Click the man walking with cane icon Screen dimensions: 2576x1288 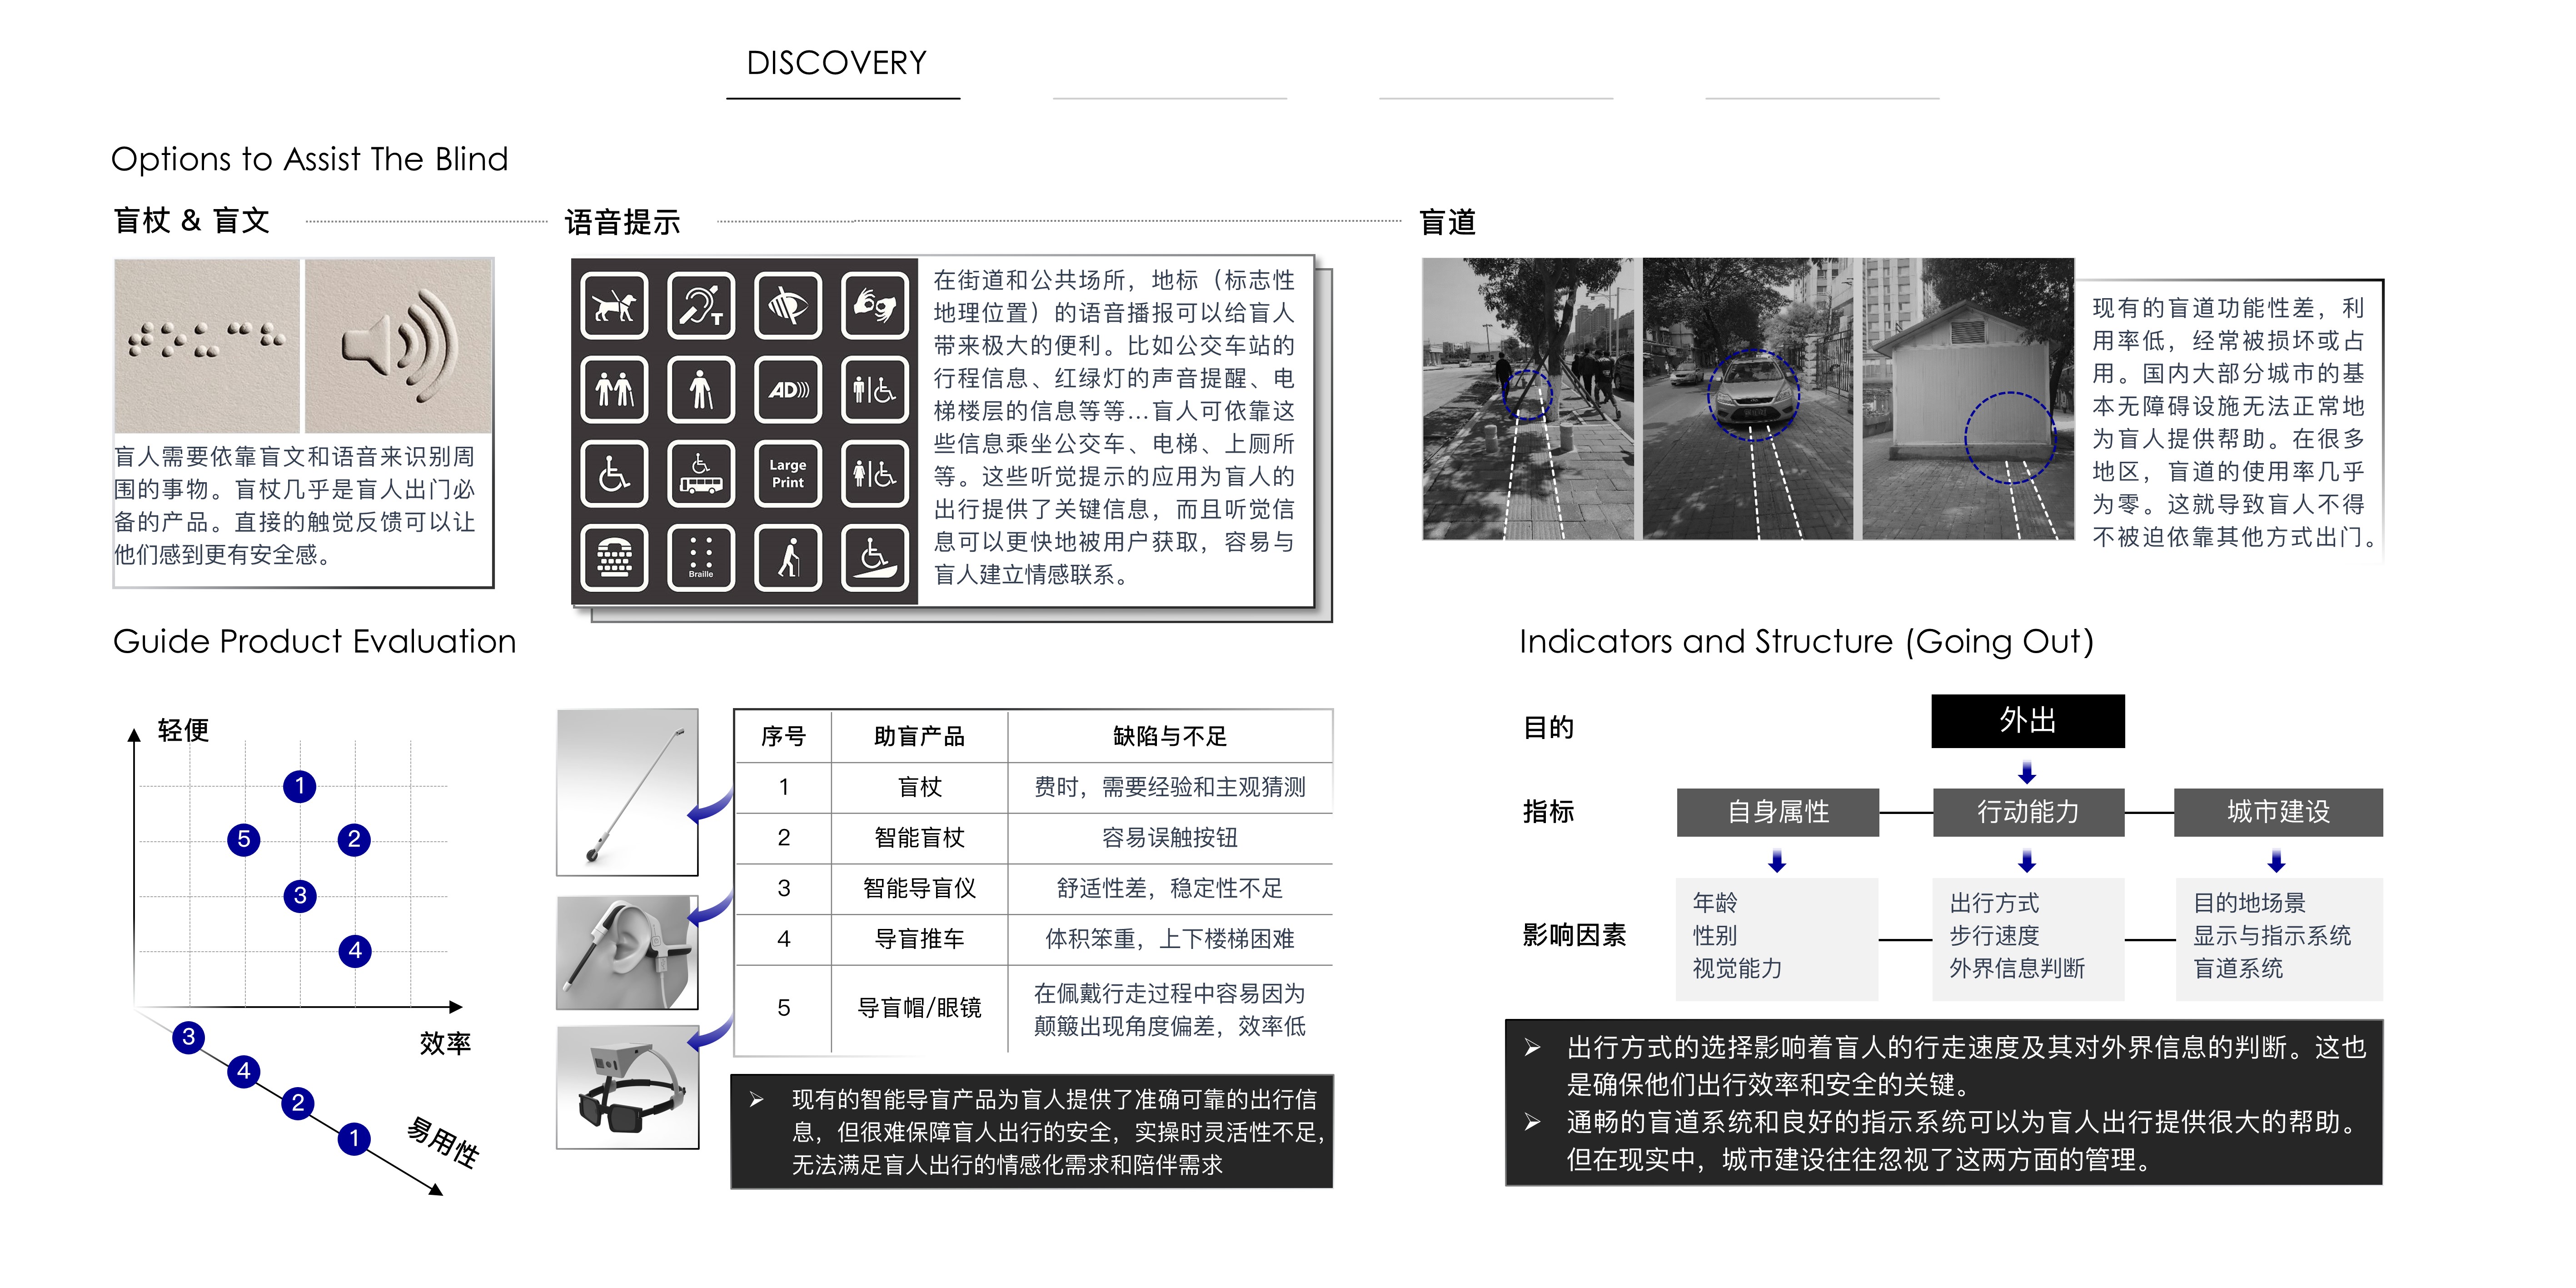[789, 558]
